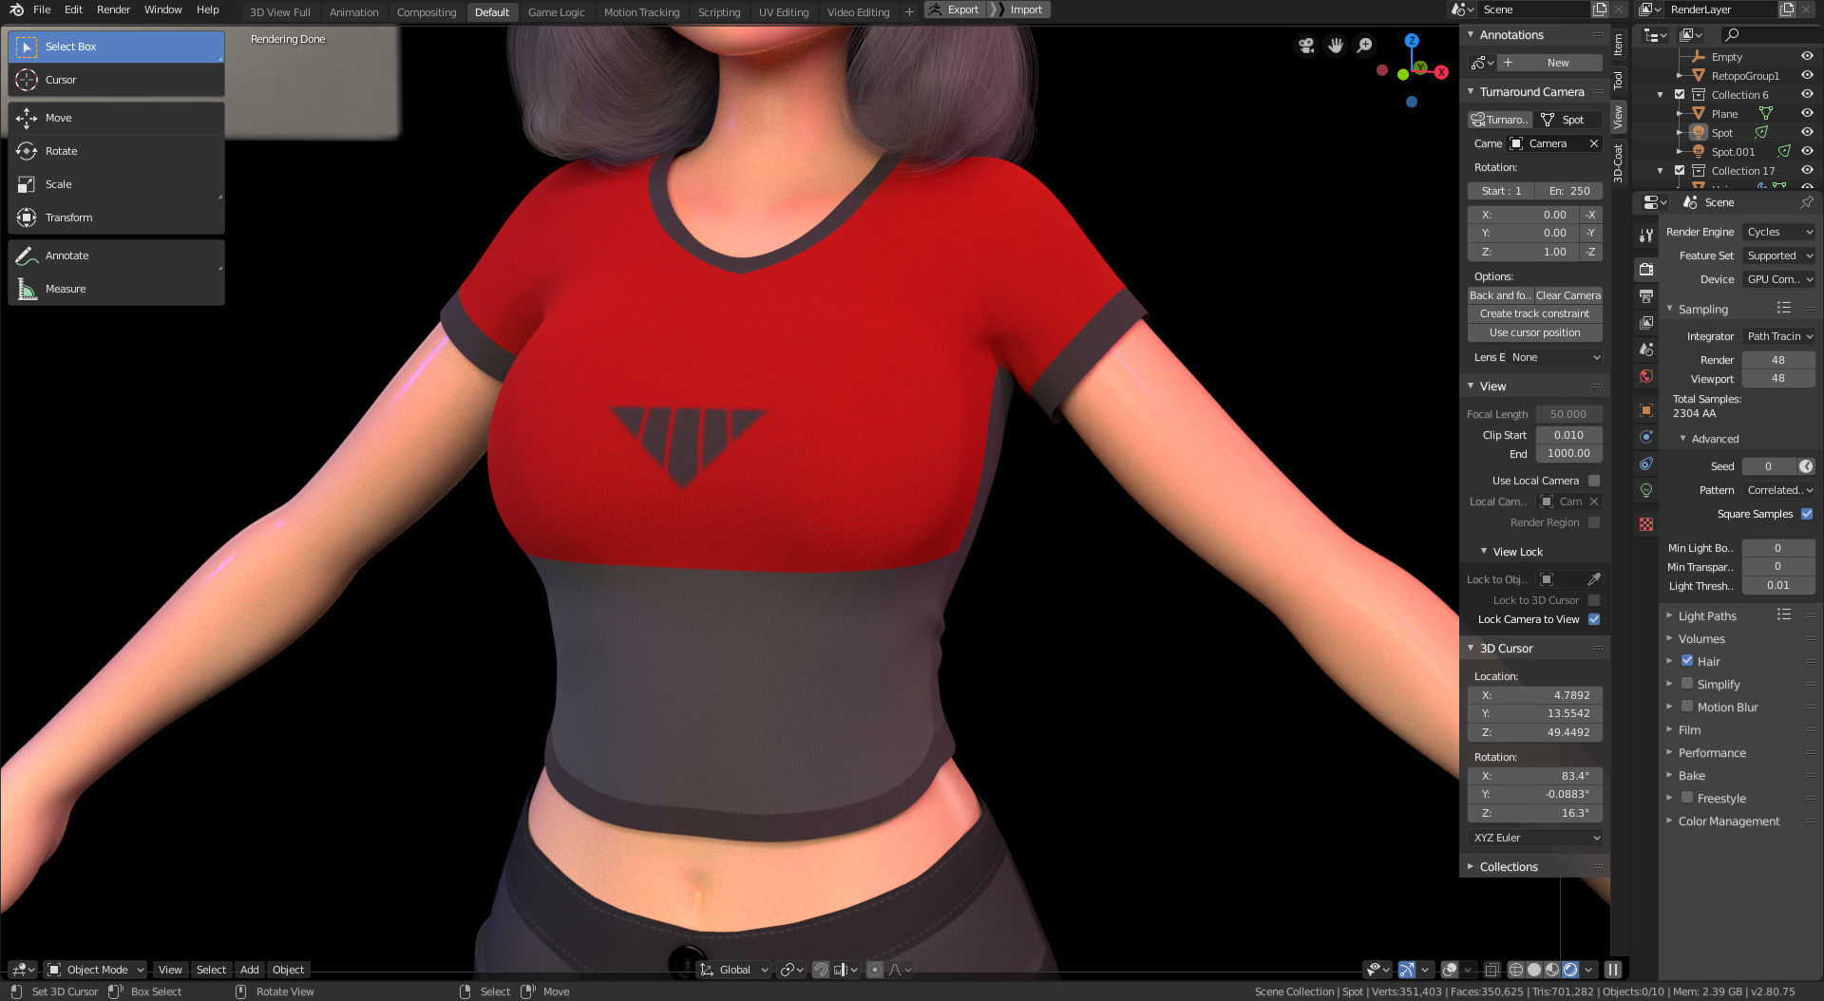This screenshot has width=1824, height=1001.
Task: Select the Cursor tool
Action: pyautogui.click(x=116, y=80)
